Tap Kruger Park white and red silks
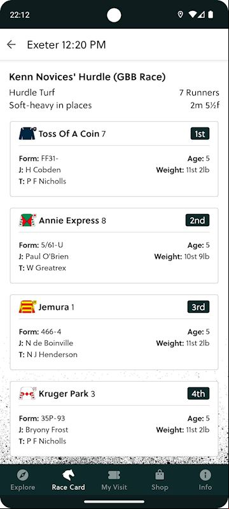The width and height of the screenshot is (229, 509). pos(27,394)
